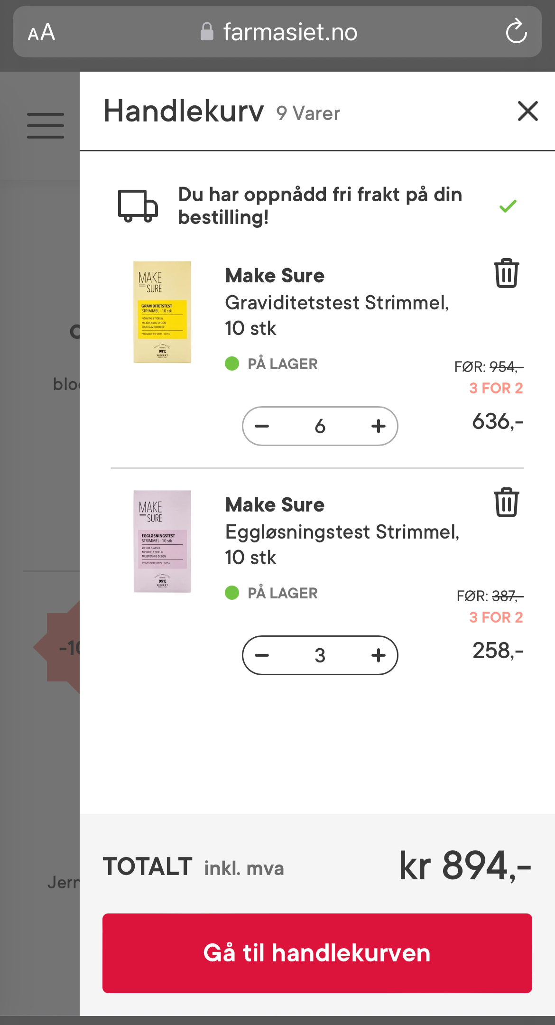Open the hamburger menu
The width and height of the screenshot is (555, 1025).
coord(46,126)
